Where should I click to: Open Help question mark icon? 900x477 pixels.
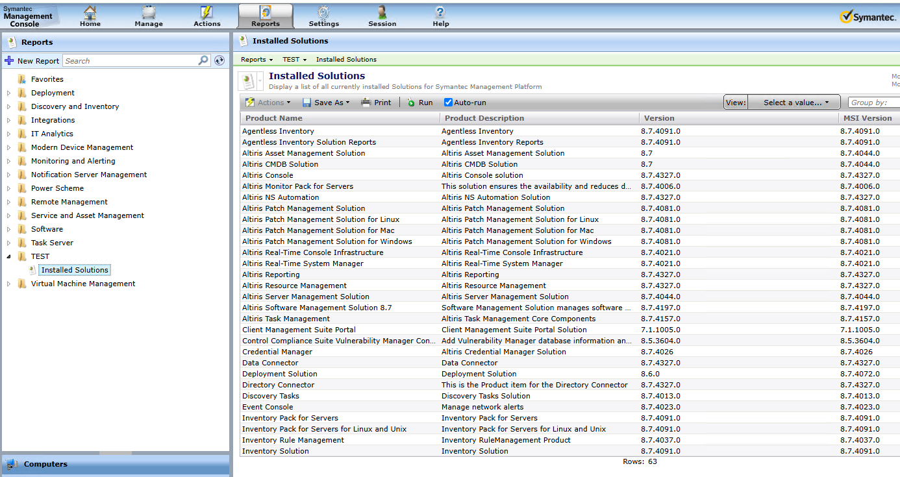440,13
